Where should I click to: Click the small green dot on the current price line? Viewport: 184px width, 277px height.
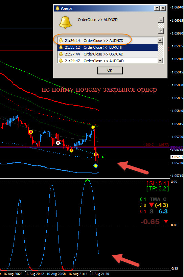pos(102,157)
